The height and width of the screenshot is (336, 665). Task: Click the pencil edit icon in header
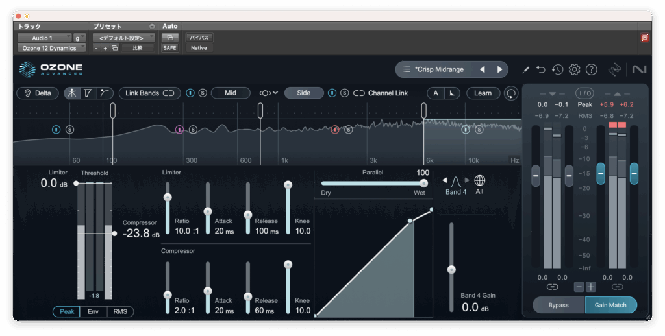(525, 69)
